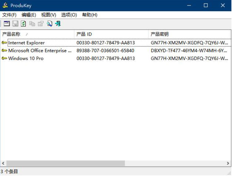Click the Copy Selected Items icon
Image resolution: width=232 pixels, height=176 pixels.
(x=32, y=24)
